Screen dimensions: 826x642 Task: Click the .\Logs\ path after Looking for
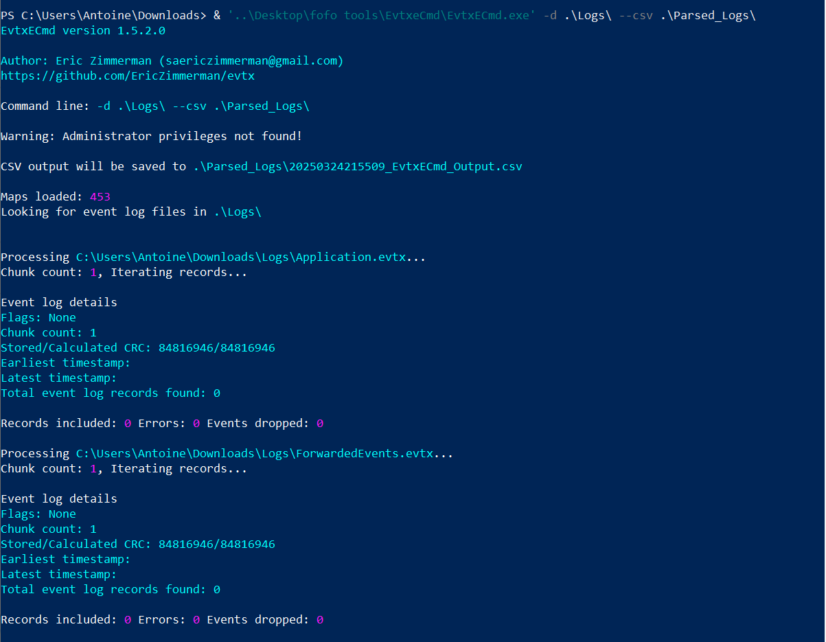[238, 212]
